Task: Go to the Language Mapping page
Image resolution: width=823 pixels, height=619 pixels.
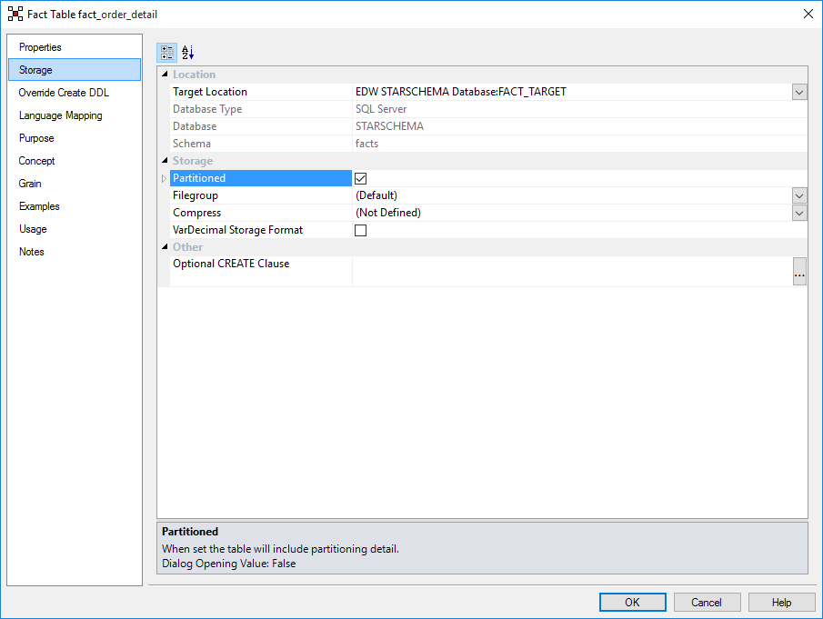Action: point(75,115)
